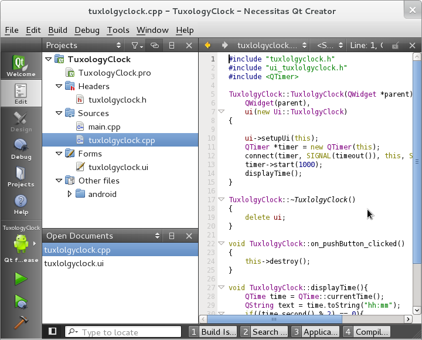Go forward in editor history
The width and height of the screenshot is (422, 340).
coord(224,45)
